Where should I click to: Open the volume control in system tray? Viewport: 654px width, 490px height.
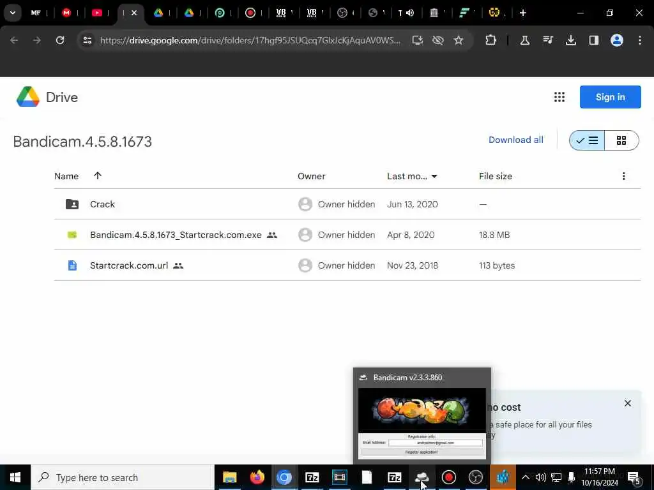tap(540, 477)
